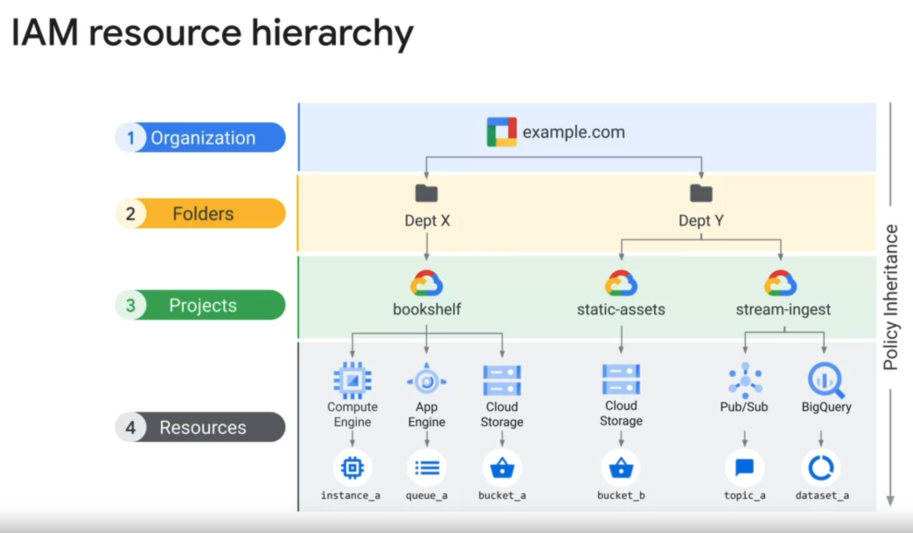
Task: Select the Dept X folder icon
Action: click(x=426, y=194)
